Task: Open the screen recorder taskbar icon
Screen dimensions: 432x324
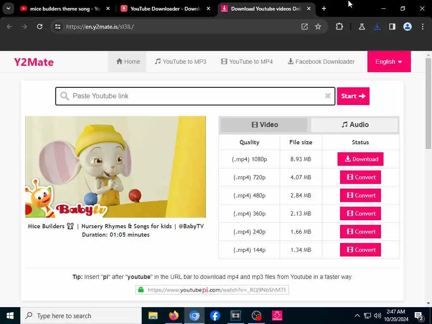Action: pos(256,316)
